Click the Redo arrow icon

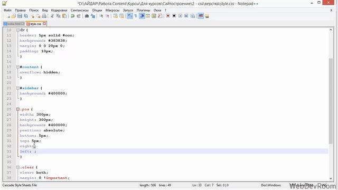tap(79, 16)
